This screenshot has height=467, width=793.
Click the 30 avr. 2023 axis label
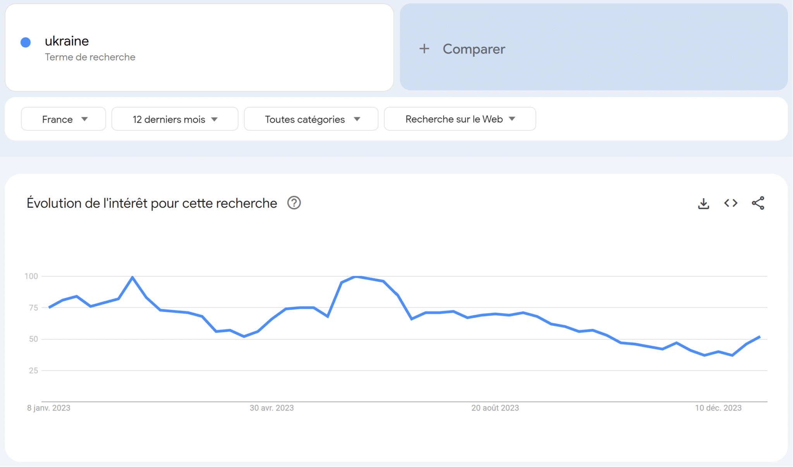pos(271,408)
